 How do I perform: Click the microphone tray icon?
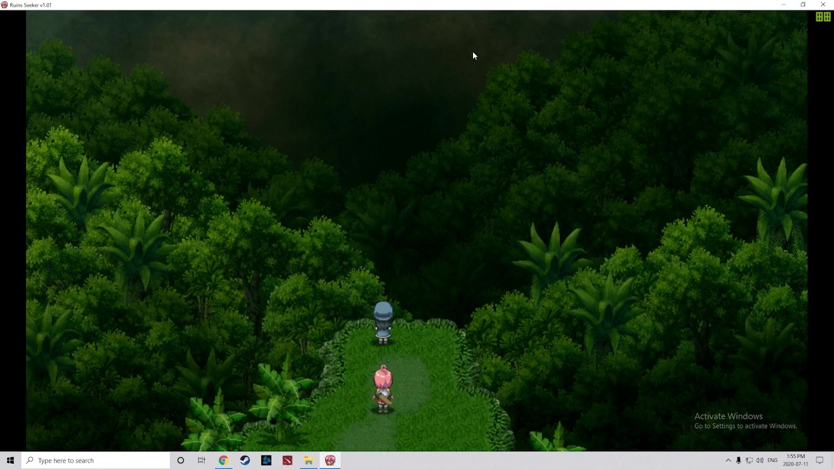pos(739,461)
